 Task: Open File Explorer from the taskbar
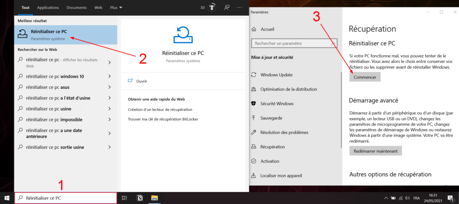click(154, 198)
